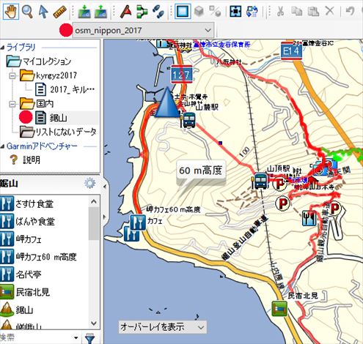Select the arrow Select tool

(x=43, y=11)
